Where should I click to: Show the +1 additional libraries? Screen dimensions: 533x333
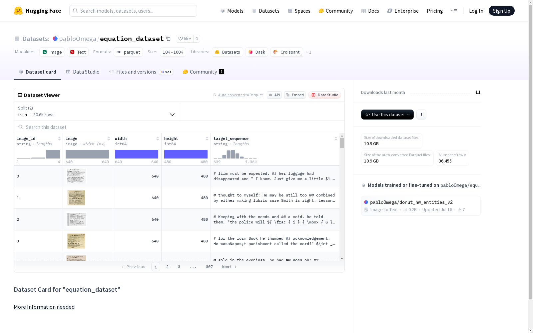point(308,52)
